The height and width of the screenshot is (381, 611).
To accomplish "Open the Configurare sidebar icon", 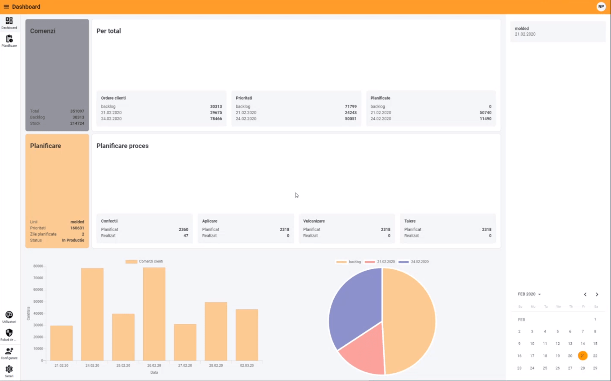I will [9, 353].
